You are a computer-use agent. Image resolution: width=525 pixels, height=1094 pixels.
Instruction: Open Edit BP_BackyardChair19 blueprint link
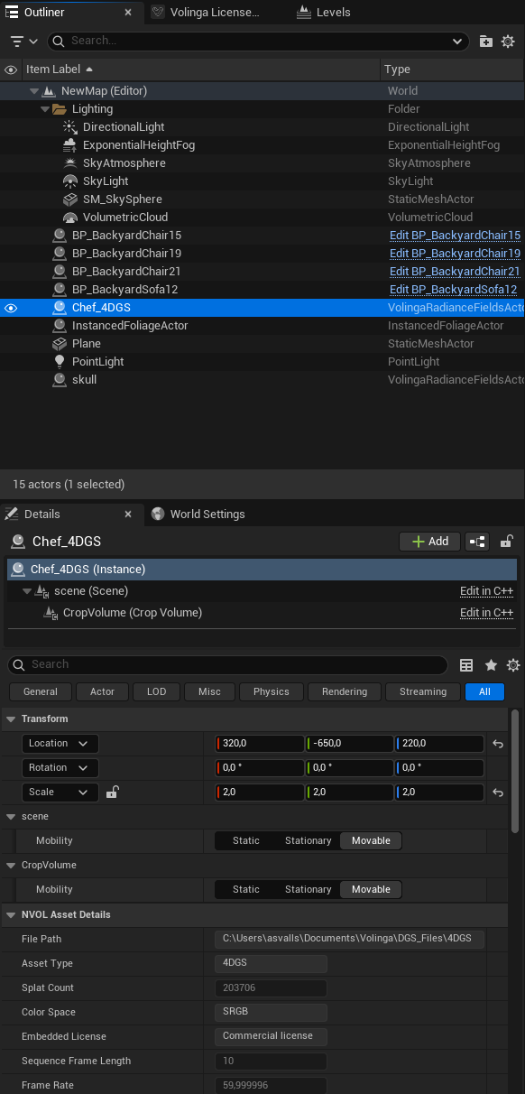tap(455, 254)
